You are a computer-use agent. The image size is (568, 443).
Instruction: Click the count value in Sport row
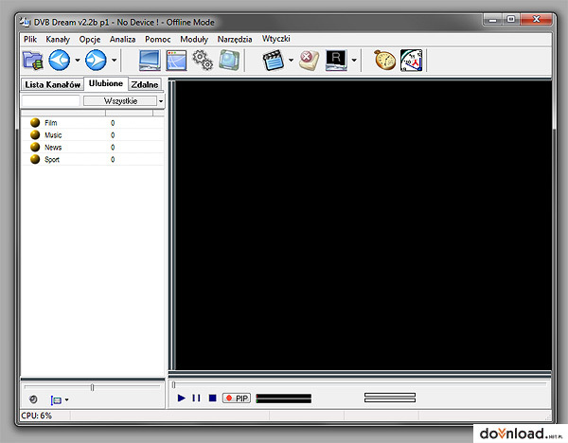click(x=113, y=159)
